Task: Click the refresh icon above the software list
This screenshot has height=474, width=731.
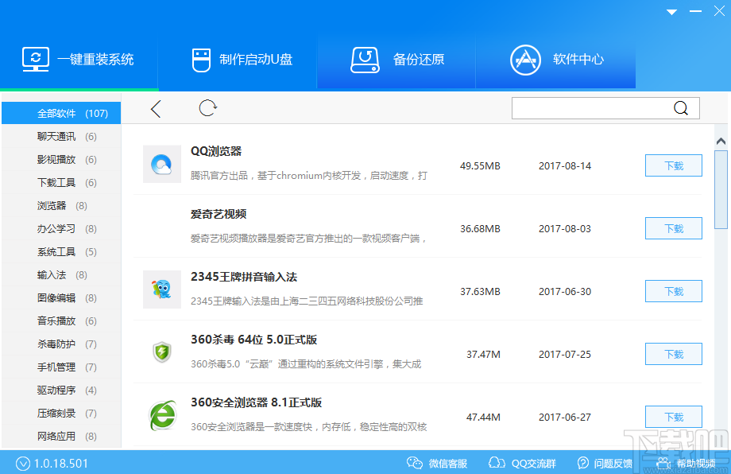Action: tap(207, 108)
